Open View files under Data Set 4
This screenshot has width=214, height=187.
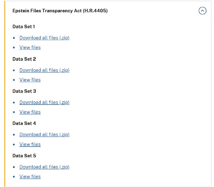30,144
